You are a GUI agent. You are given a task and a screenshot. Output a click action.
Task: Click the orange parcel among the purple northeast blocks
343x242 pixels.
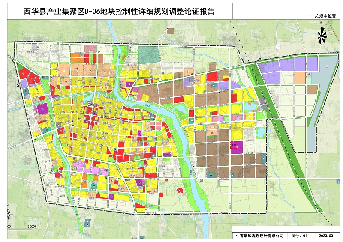tap(300, 78)
